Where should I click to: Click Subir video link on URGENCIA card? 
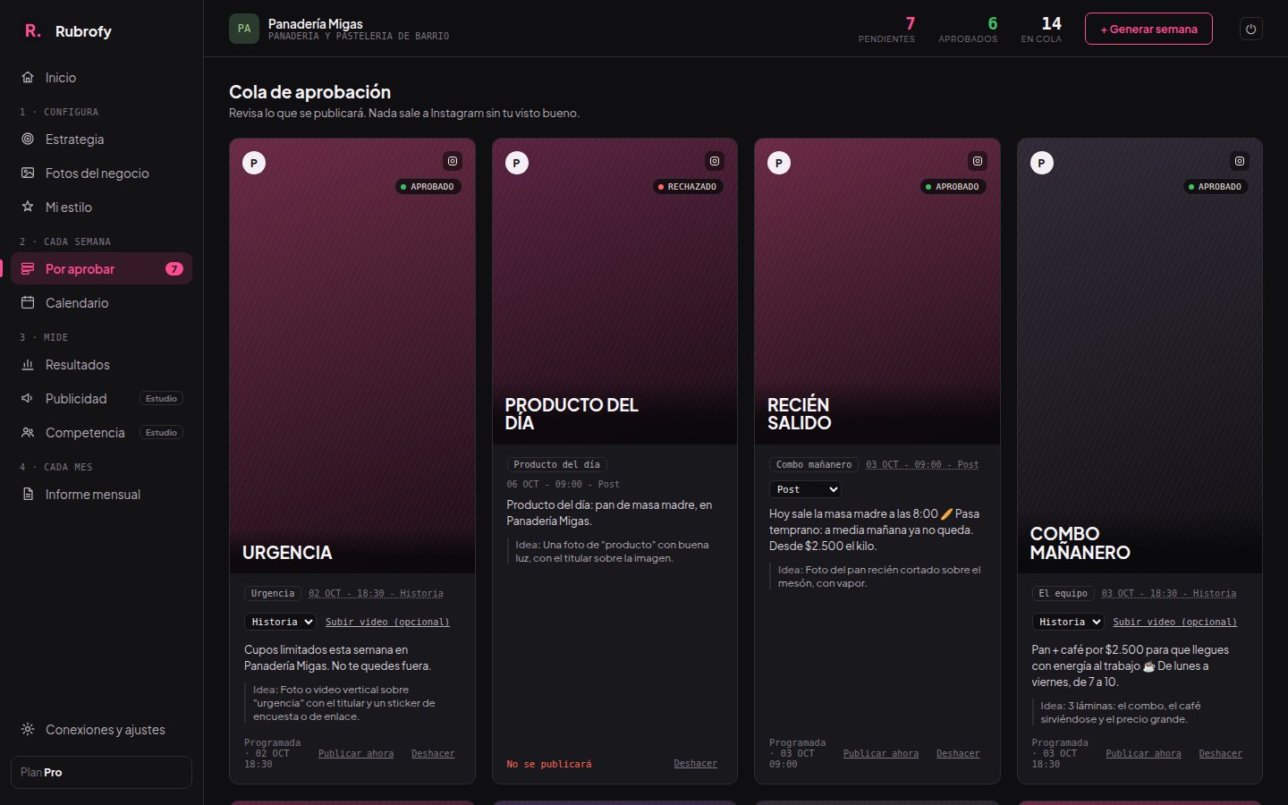tap(387, 622)
